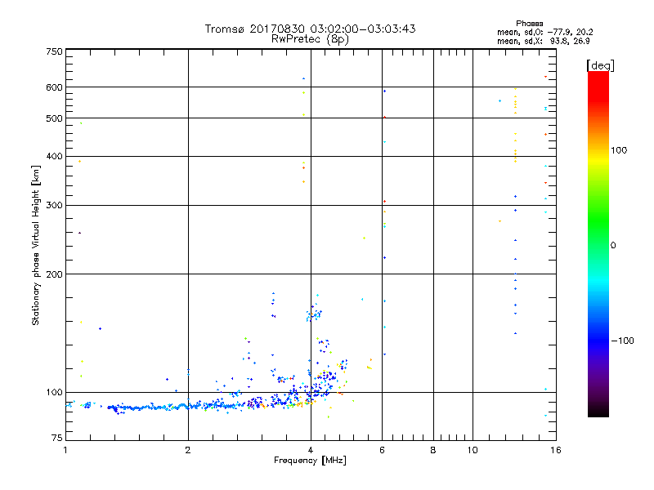Click the 750 tick label on the y-axis
The image size is (654, 490).
tap(54, 51)
